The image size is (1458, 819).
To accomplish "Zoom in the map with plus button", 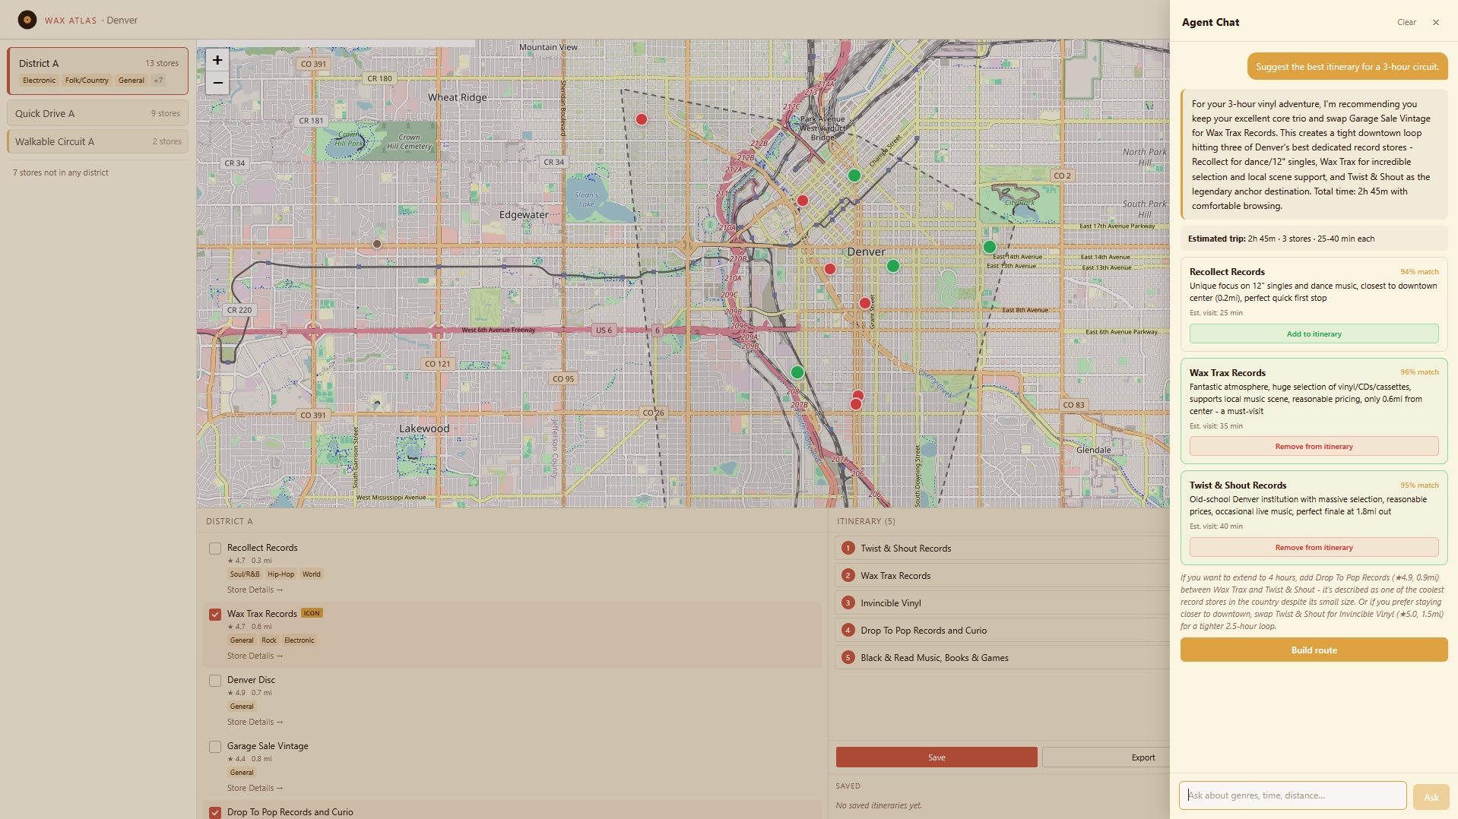I will click(x=217, y=60).
